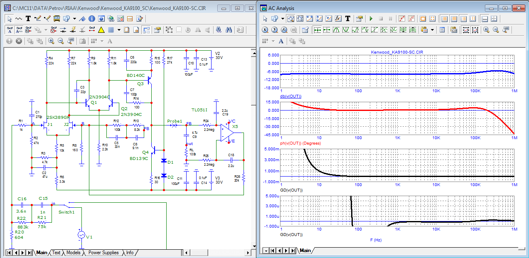Zoom in on AC Analysis plot
This screenshot has width=529, height=258.
(486, 30)
